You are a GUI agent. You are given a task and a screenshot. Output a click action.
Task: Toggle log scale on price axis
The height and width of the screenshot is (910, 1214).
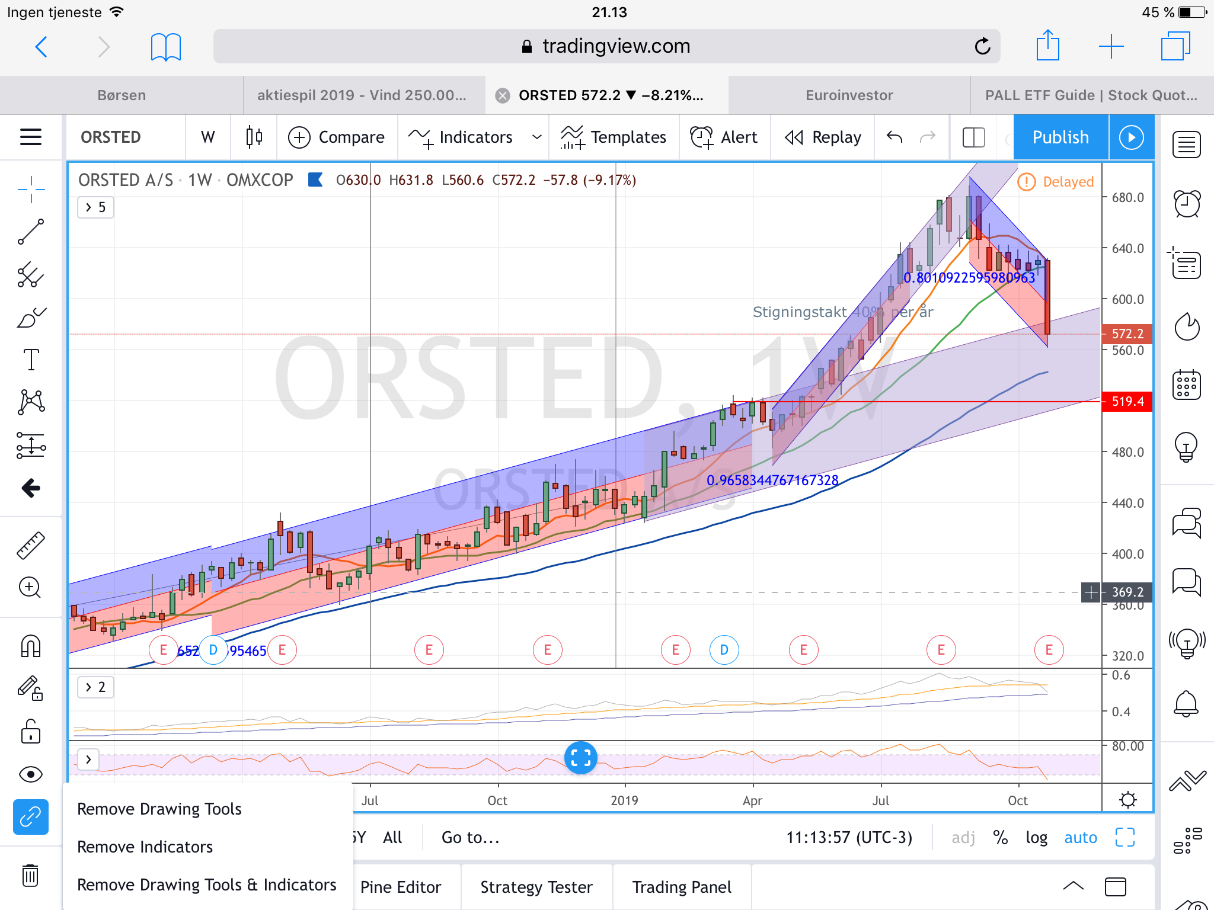point(1036,838)
